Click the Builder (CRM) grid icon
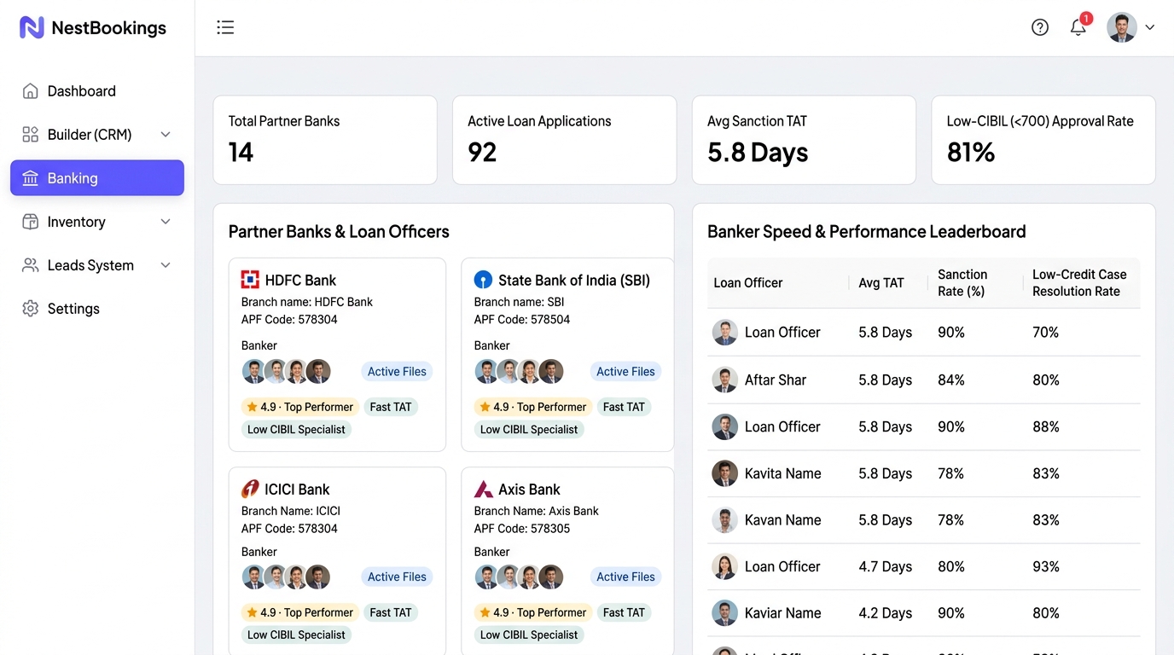The image size is (1174, 655). pos(31,135)
